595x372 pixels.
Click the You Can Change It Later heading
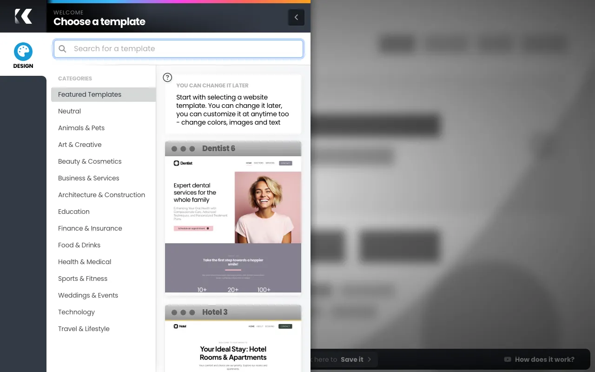pyautogui.click(x=212, y=86)
